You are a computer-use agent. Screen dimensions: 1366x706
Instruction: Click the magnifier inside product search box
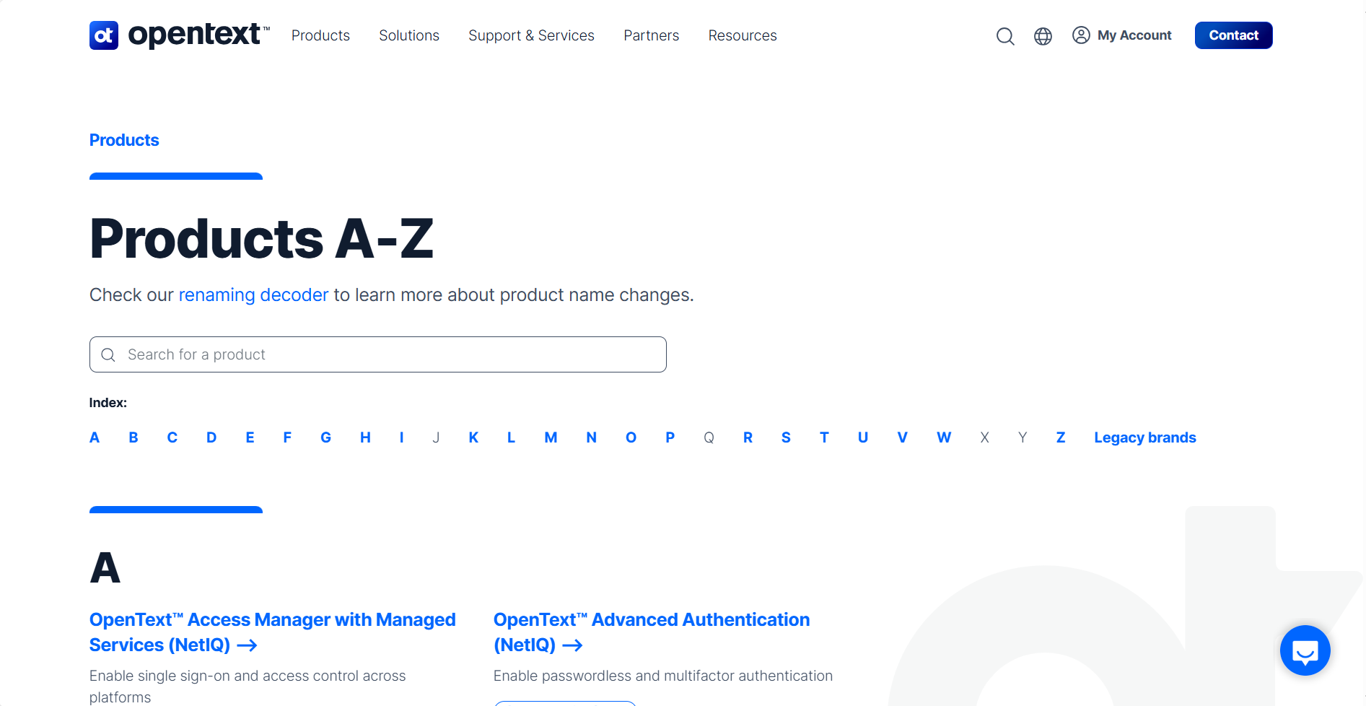coord(108,354)
